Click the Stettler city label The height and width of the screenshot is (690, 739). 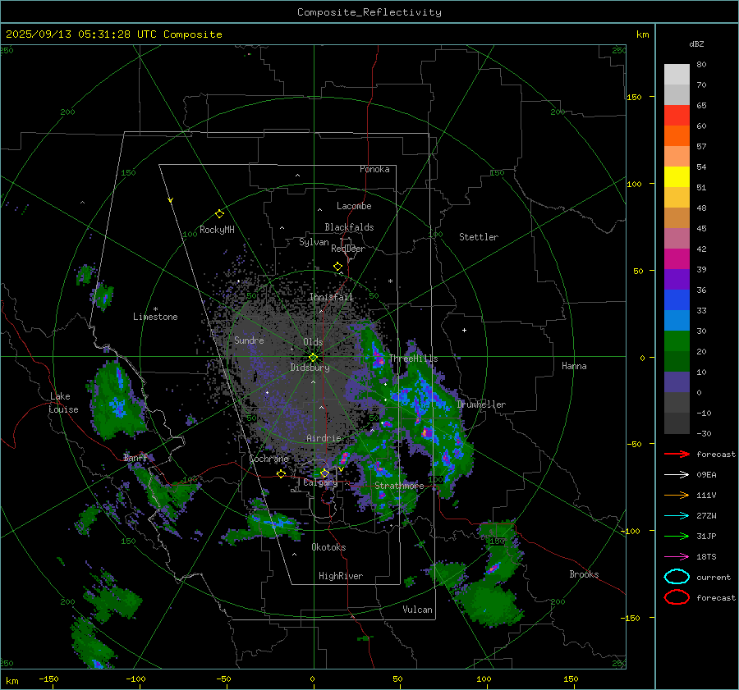(479, 237)
